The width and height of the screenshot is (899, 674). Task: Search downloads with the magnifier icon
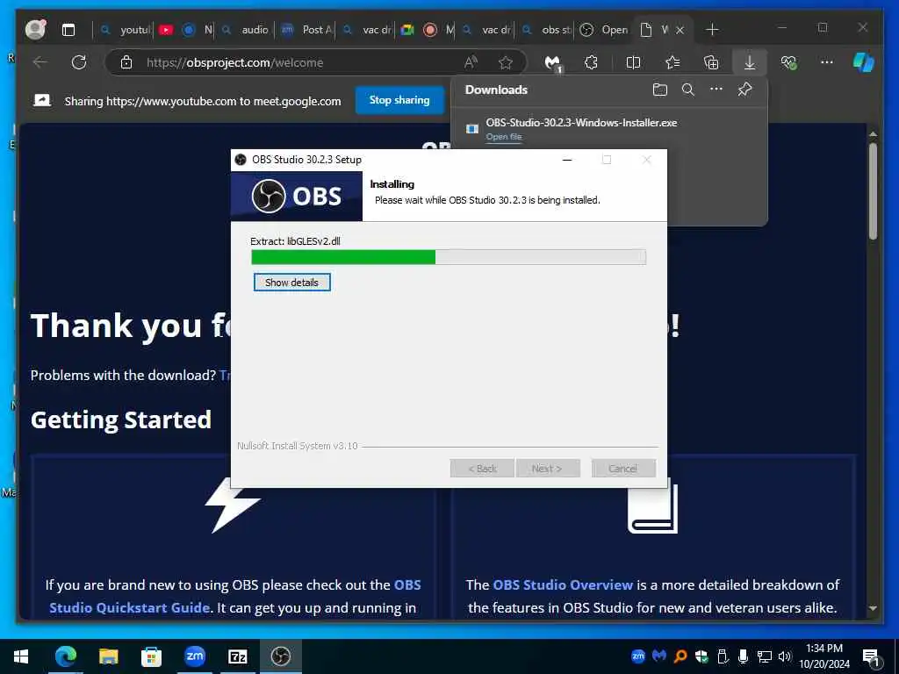(688, 90)
